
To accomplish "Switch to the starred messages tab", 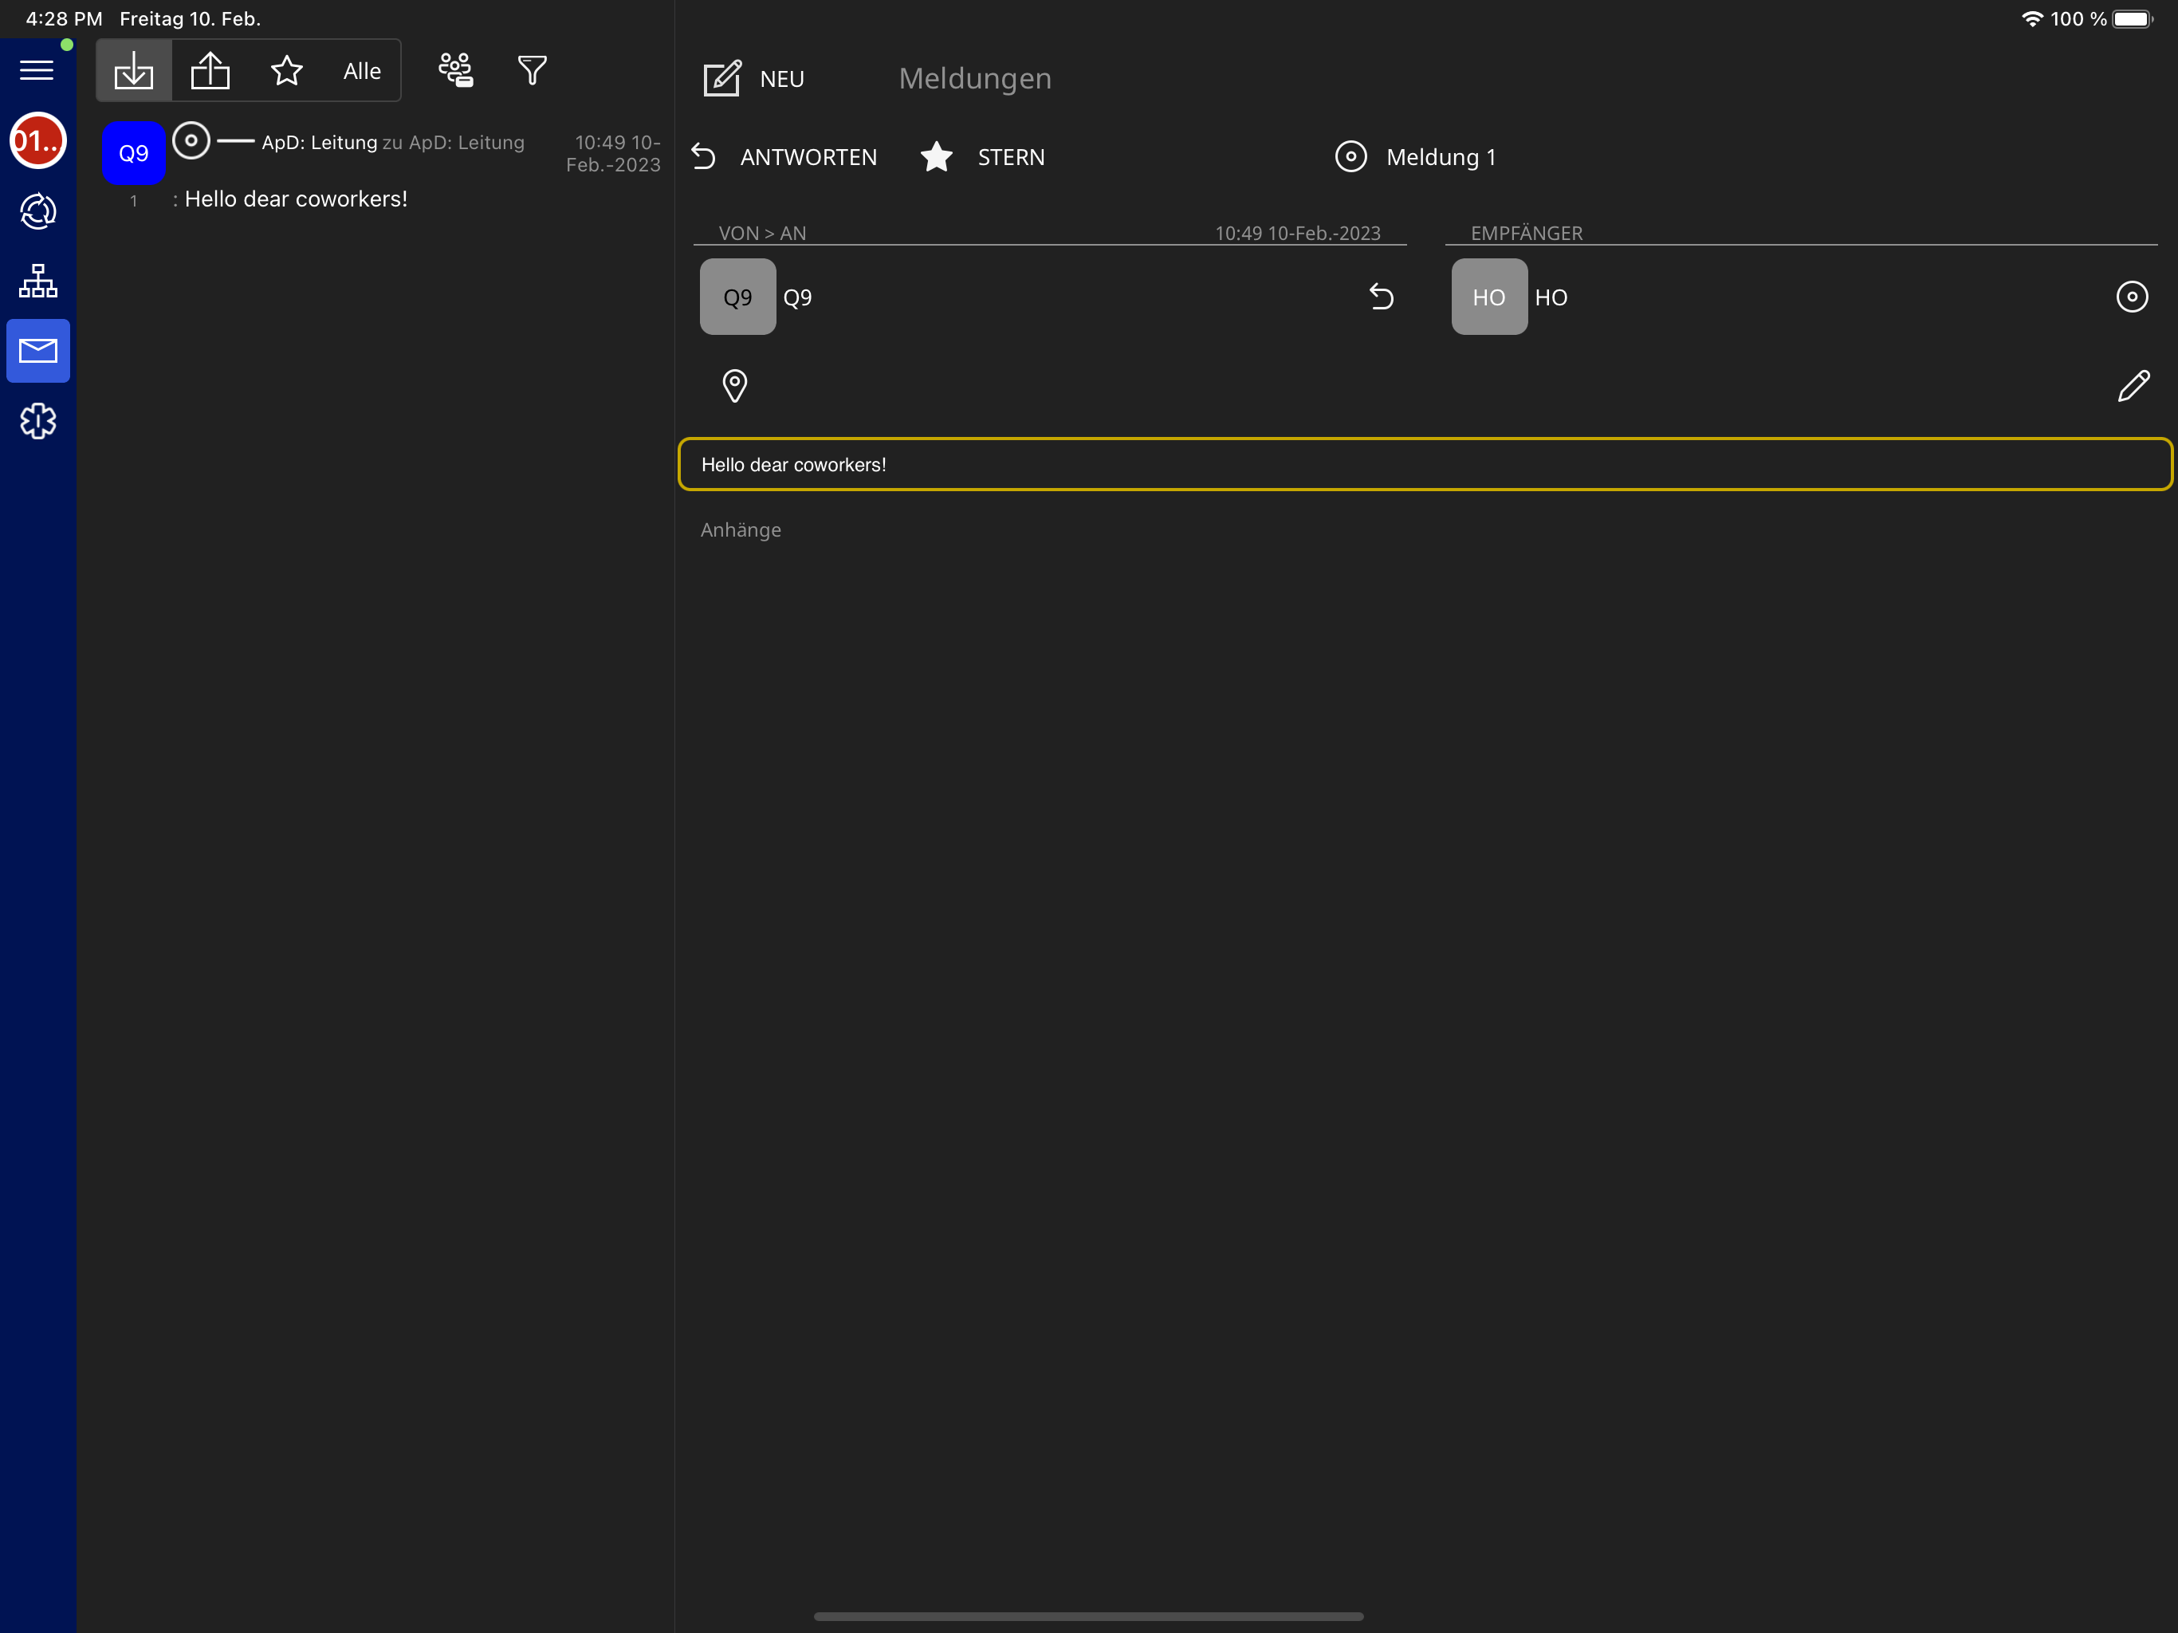I will coord(286,71).
